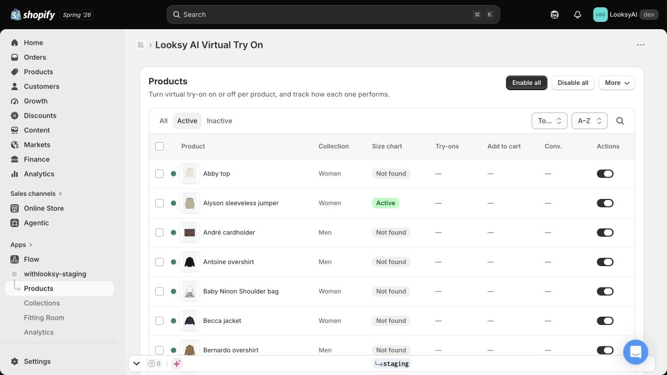Click the staging label in bottom bar
This screenshot has width=667, height=375.
pos(392,364)
